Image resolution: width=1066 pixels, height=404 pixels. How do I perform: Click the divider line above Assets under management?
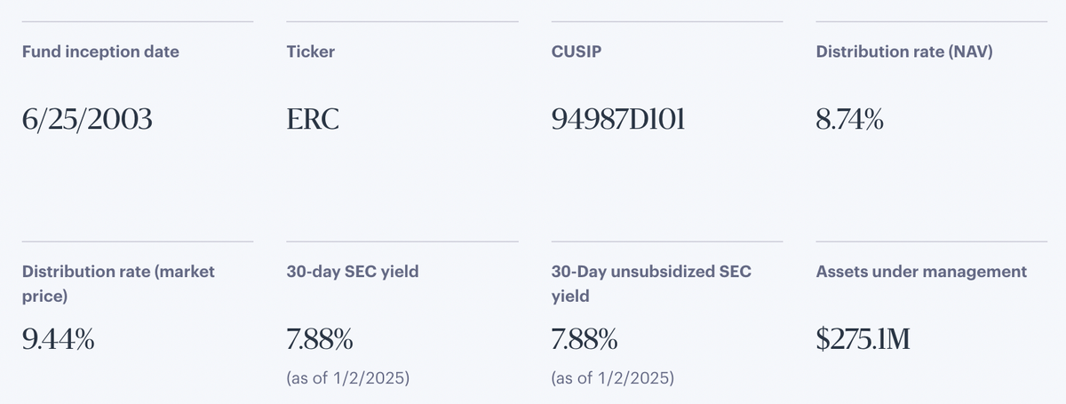932,241
